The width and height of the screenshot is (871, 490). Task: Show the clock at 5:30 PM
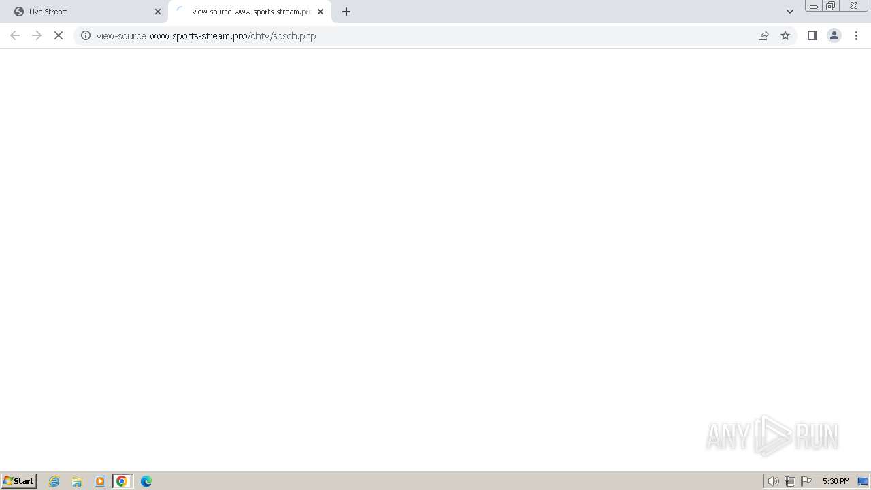click(x=836, y=481)
